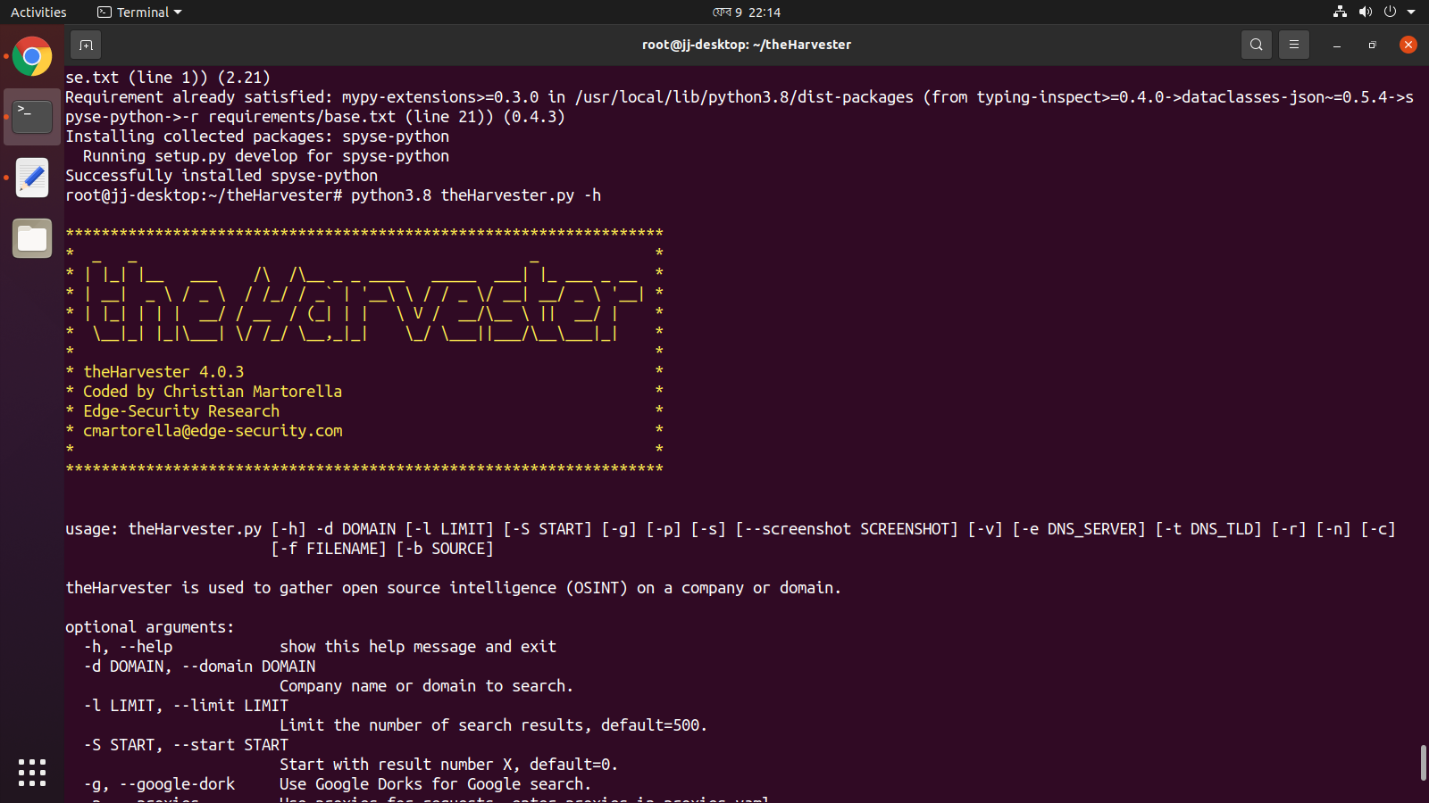Open a new terminal tab with the plus icon
The width and height of the screenshot is (1429, 803).
86,45
